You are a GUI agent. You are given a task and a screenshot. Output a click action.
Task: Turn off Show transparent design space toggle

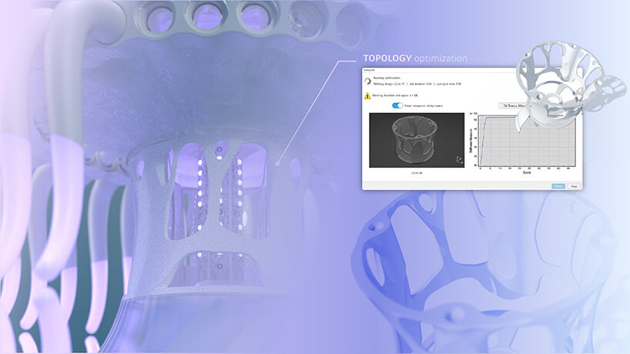pyautogui.click(x=397, y=105)
